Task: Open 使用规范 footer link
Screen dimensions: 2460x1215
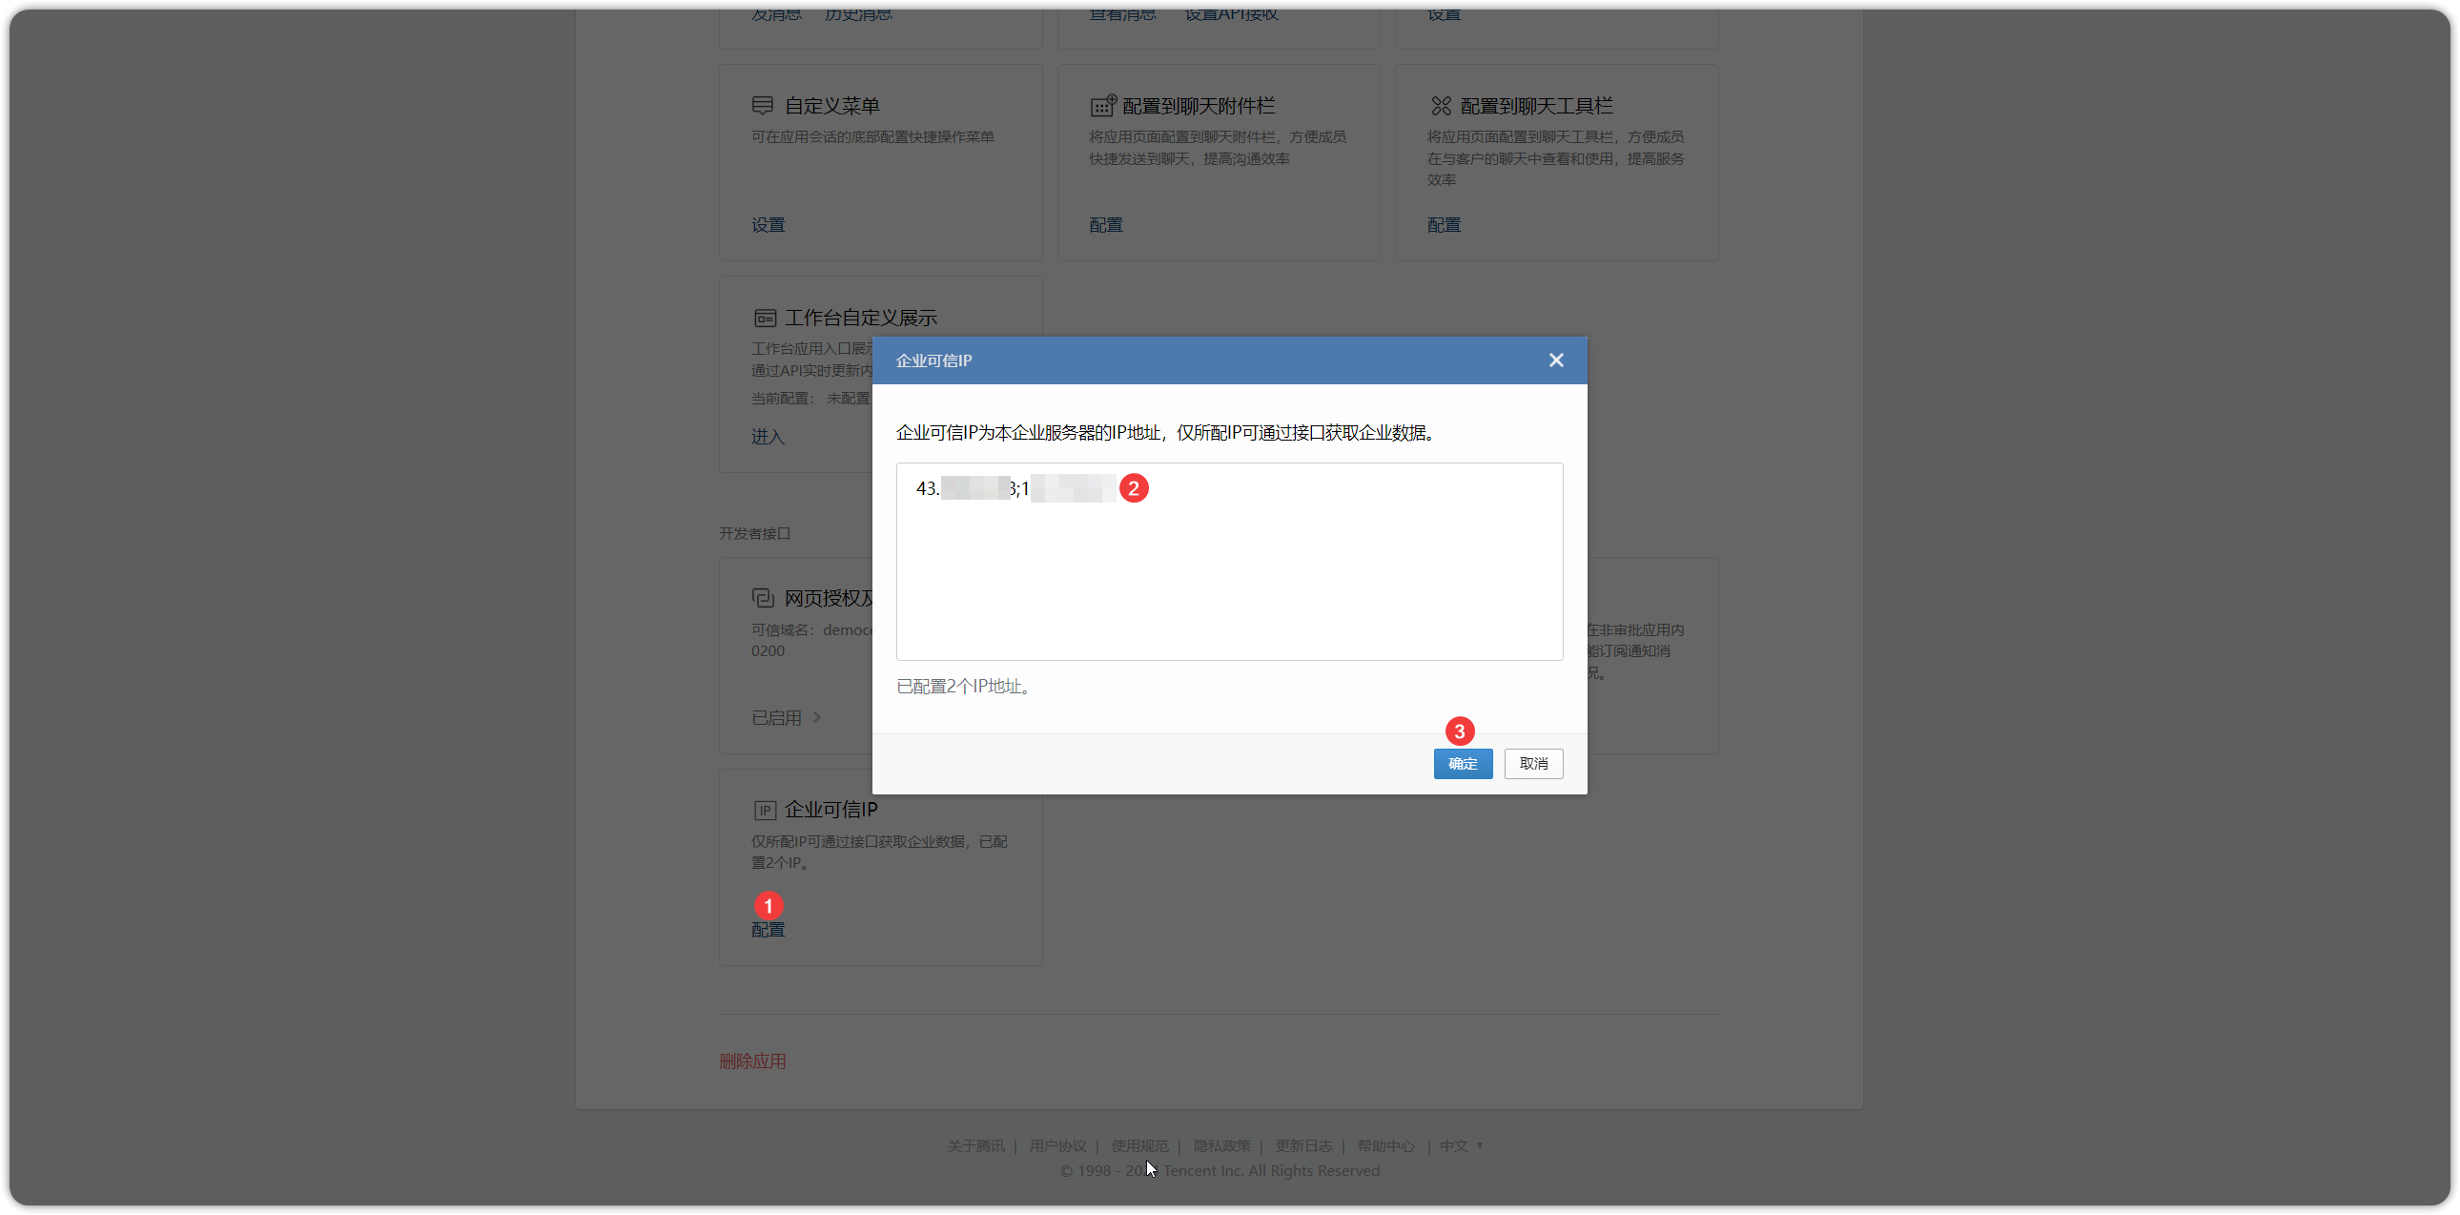Action: coord(1139,1145)
